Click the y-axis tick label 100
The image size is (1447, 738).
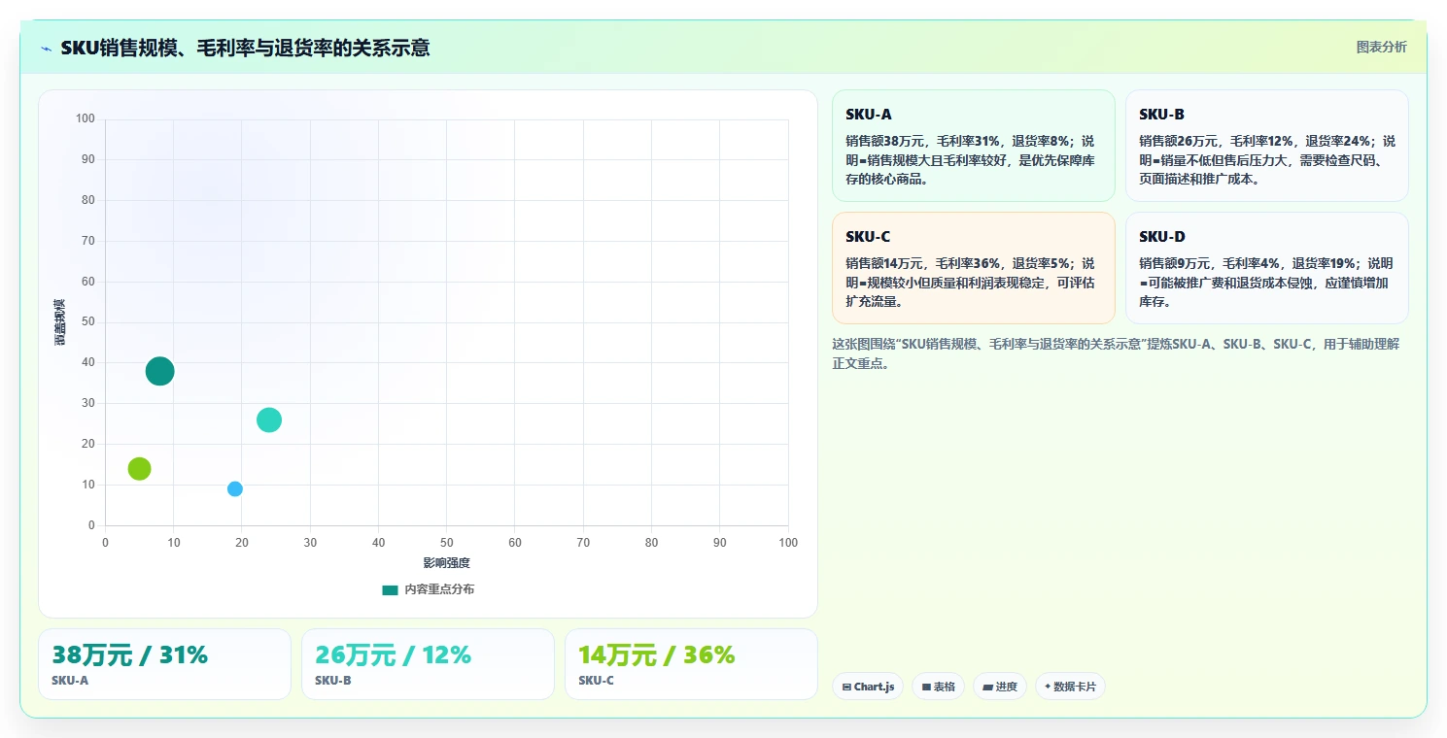pos(86,118)
